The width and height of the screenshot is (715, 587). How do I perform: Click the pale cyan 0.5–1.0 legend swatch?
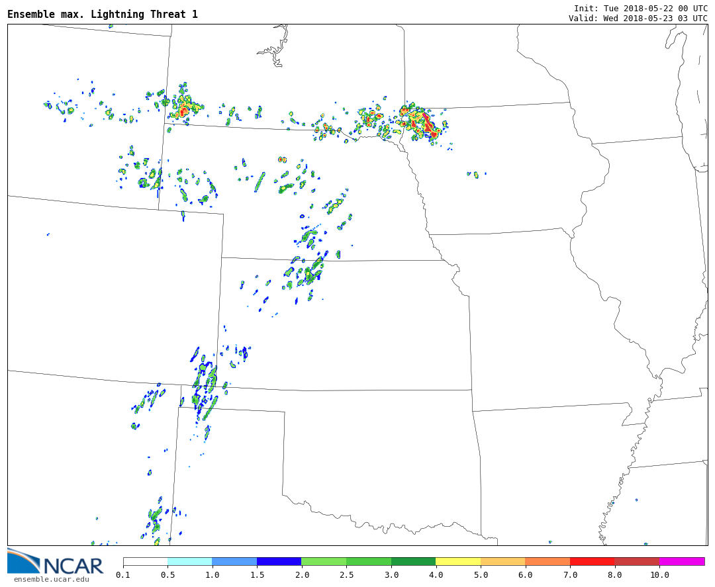pyautogui.click(x=189, y=561)
